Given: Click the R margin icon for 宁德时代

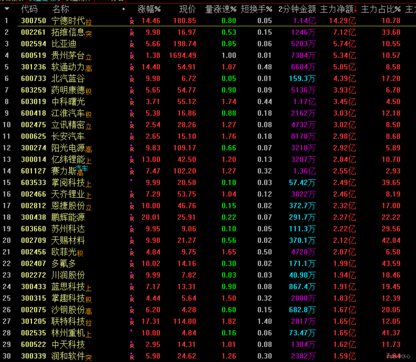Looking at the screenshot, I should tap(132, 21).
